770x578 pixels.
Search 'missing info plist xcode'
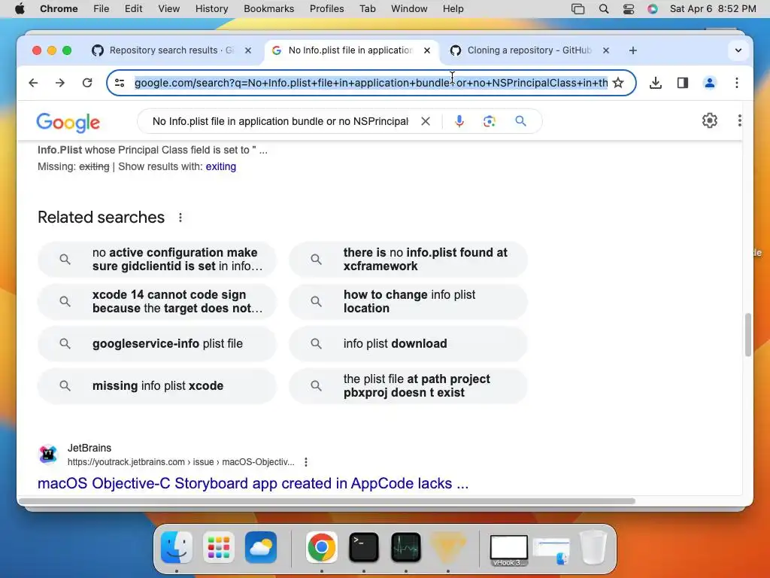pyautogui.click(x=157, y=386)
